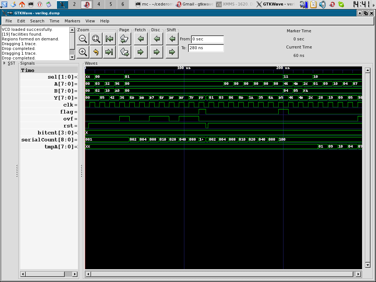The width and height of the screenshot is (376, 282).
Task: Click the Disc right arrow
Action: (156, 52)
